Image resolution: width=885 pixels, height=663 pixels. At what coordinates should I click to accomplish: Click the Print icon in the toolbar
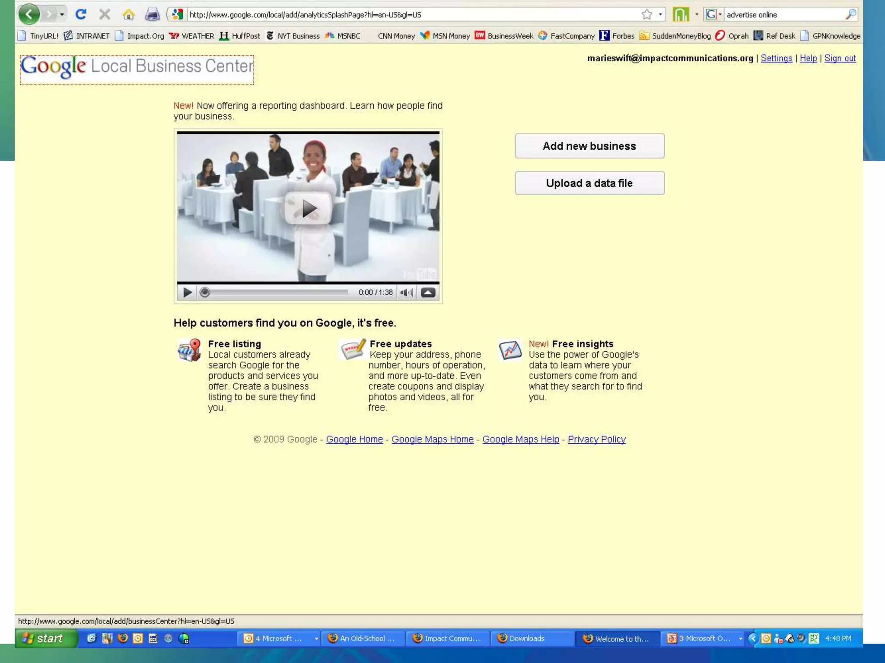152,15
